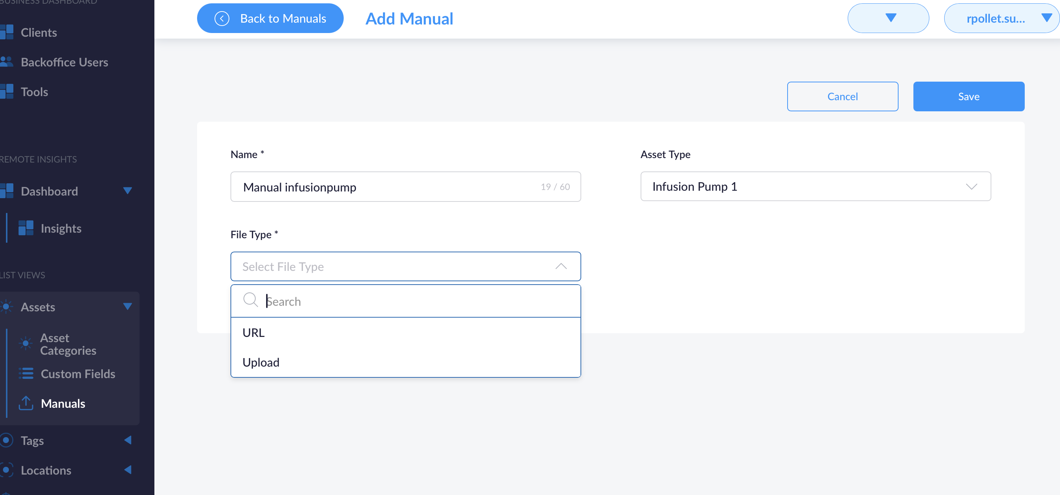1060x495 pixels.
Task: Click the Manuals upload icon
Action: 26,403
